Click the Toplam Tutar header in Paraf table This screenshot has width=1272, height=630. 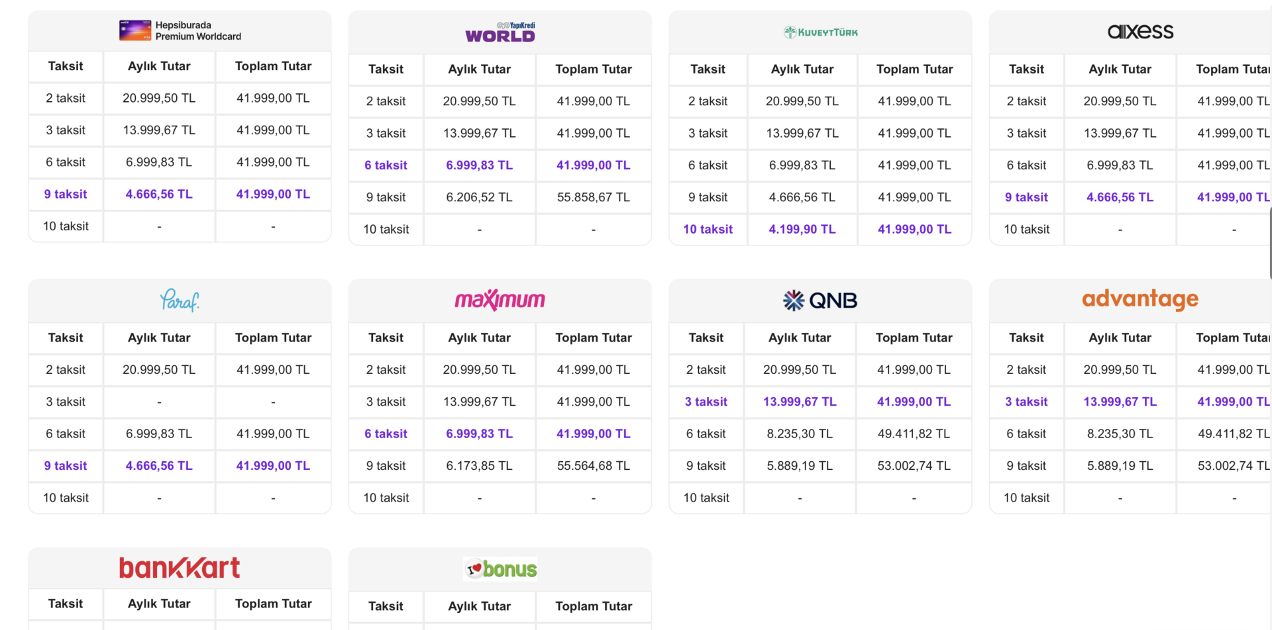click(x=273, y=337)
